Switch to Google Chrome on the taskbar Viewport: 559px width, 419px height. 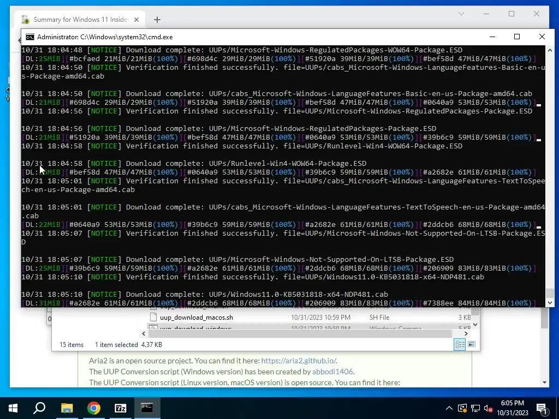(x=94, y=408)
